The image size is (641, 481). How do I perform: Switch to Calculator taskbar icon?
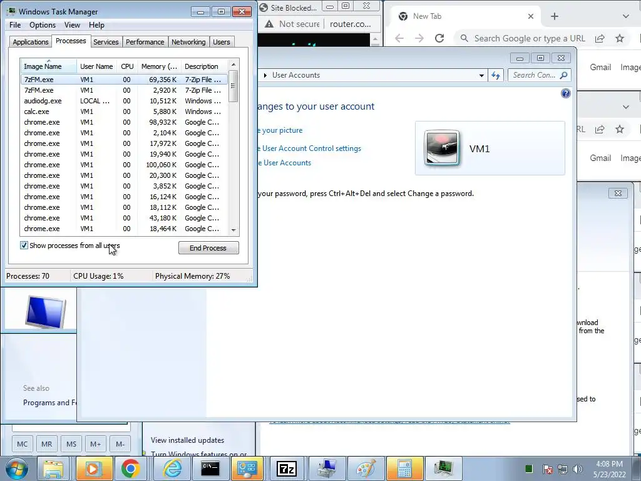pyautogui.click(x=404, y=468)
